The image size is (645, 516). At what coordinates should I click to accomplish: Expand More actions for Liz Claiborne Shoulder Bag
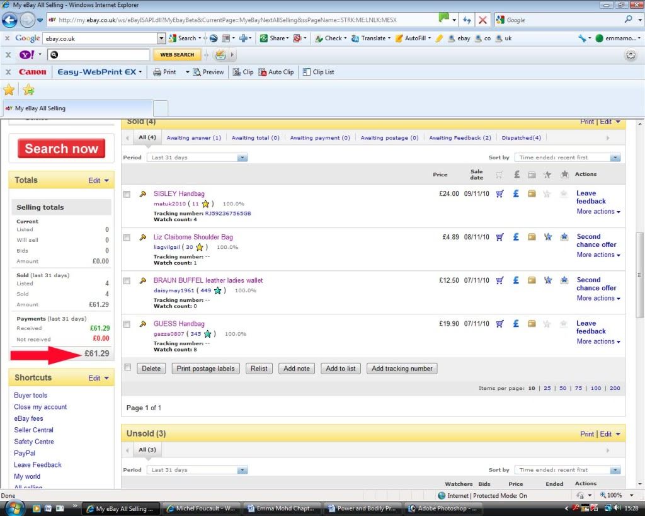coord(598,255)
